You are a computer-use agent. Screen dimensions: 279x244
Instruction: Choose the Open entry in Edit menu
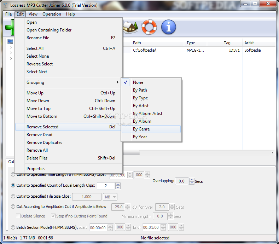tap(69, 22)
